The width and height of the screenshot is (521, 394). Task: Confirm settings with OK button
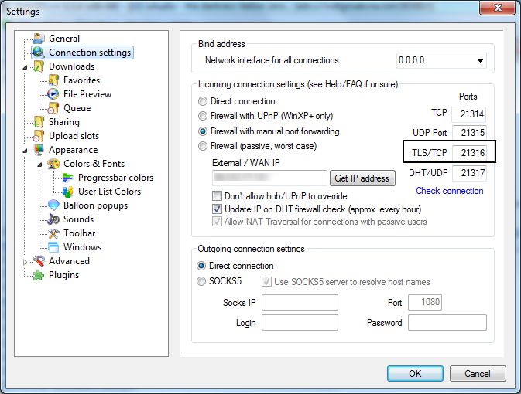pos(415,374)
